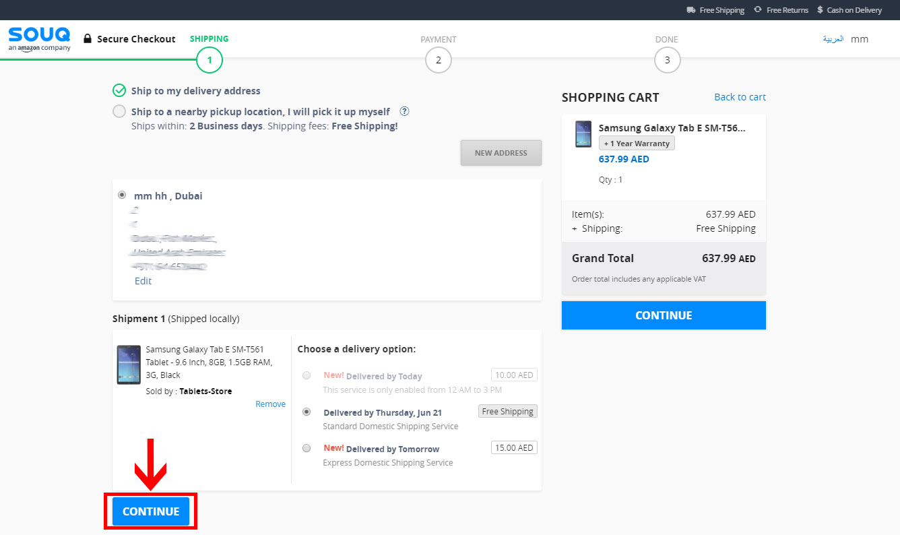Go to Payment step 2 circle

(x=438, y=61)
